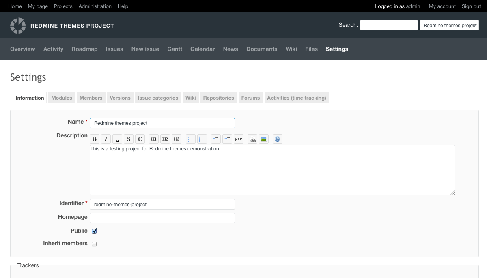Open the Files page
This screenshot has height=278, width=487.
pyautogui.click(x=311, y=49)
